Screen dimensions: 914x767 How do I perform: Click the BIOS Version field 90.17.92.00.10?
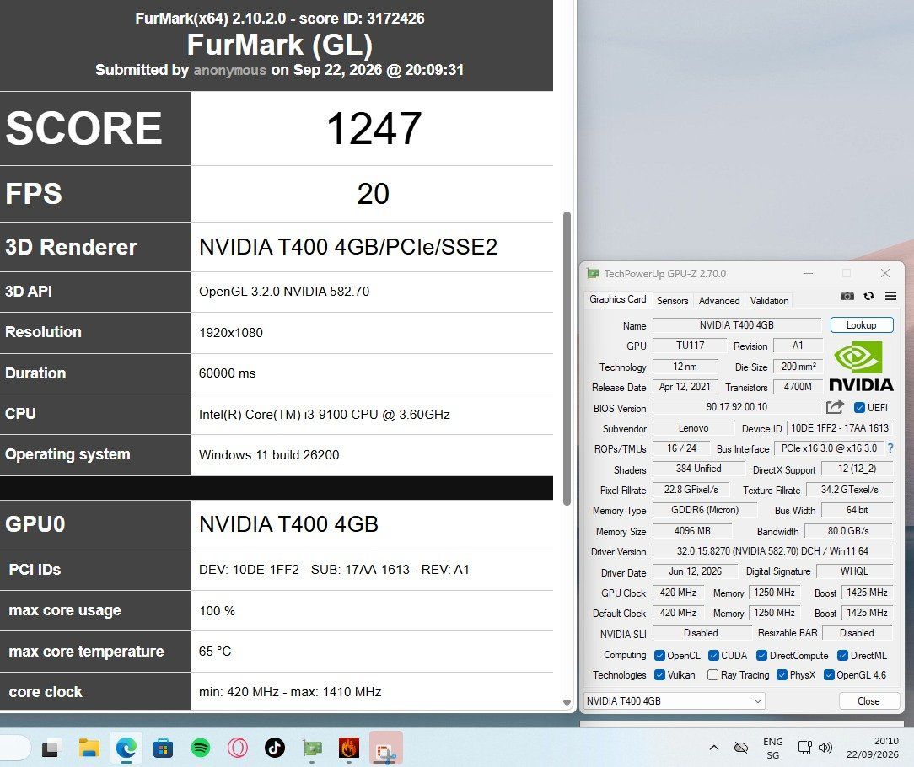[x=737, y=407]
